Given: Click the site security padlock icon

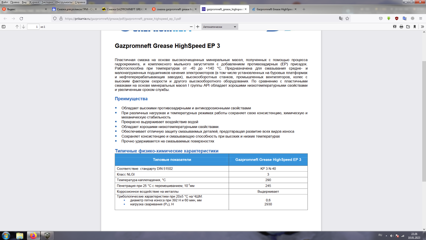Looking at the screenshot, I should click(61, 19).
